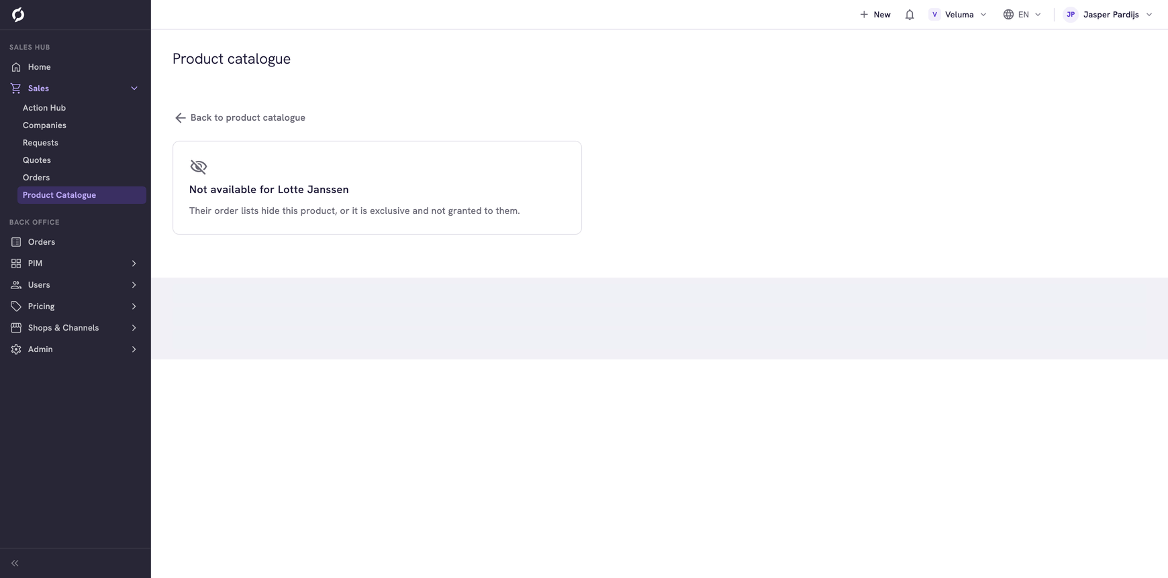Click the Home house icon
1168x578 pixels.
coord(16,67)
